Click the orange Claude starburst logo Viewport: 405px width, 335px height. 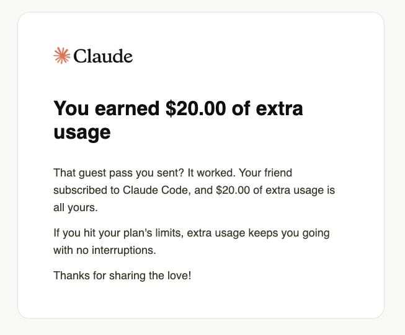pos(61,56)
